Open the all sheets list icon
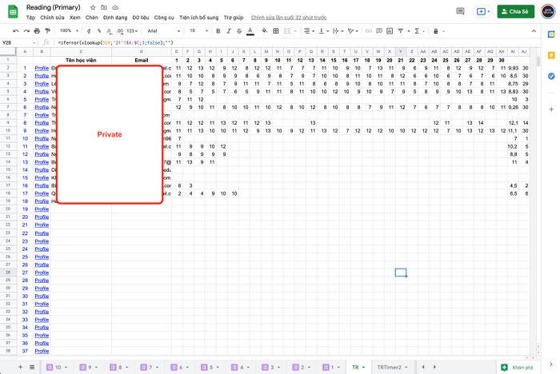The width and height of the screenshot is (560, 374). (32, 367)
